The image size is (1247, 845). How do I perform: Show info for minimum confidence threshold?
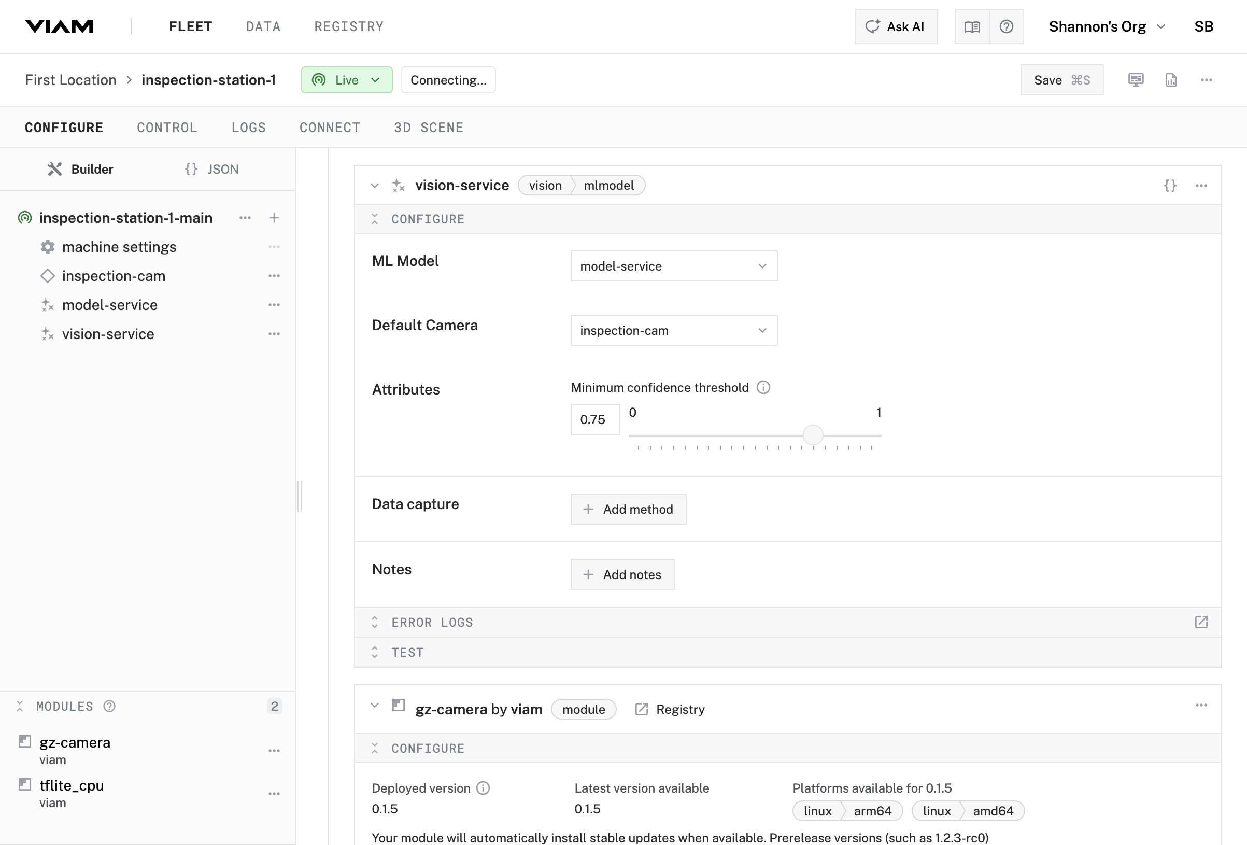coord(763,388)
